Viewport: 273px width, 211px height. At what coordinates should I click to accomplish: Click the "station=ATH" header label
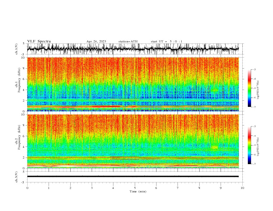[128, 41]
